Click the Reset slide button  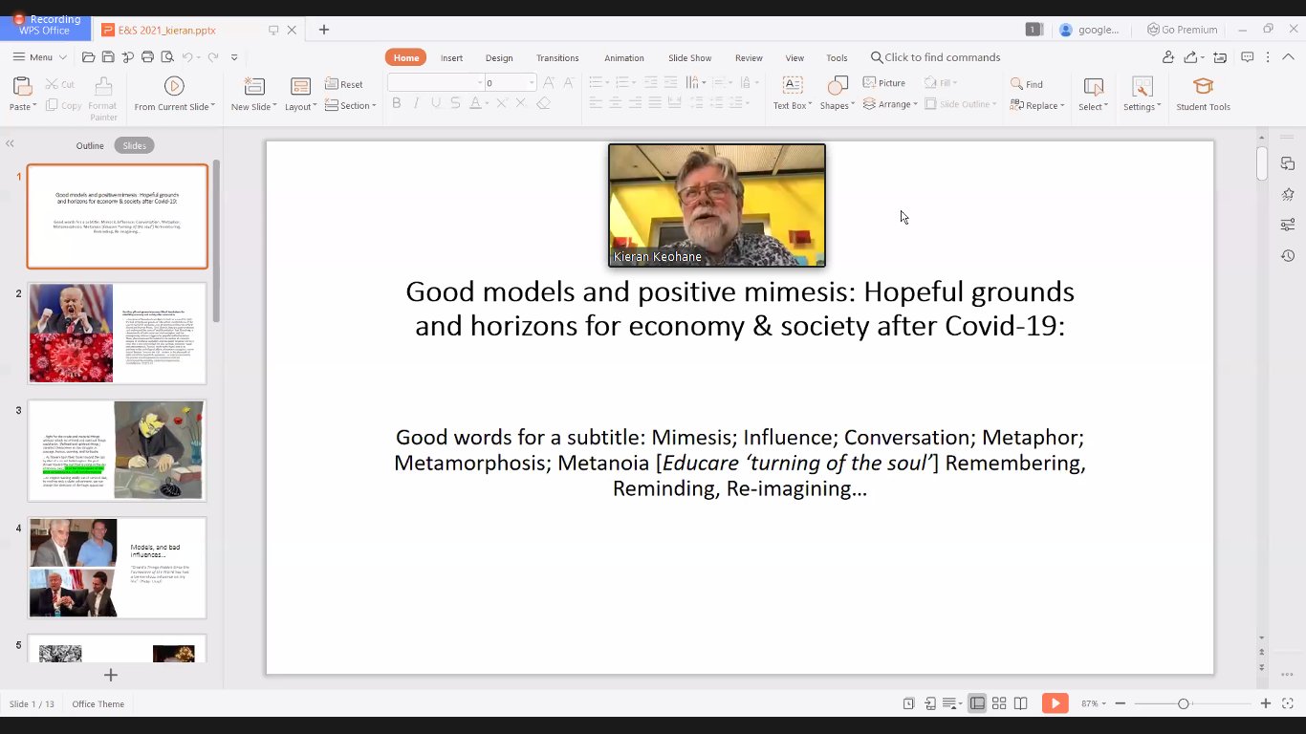344,84
